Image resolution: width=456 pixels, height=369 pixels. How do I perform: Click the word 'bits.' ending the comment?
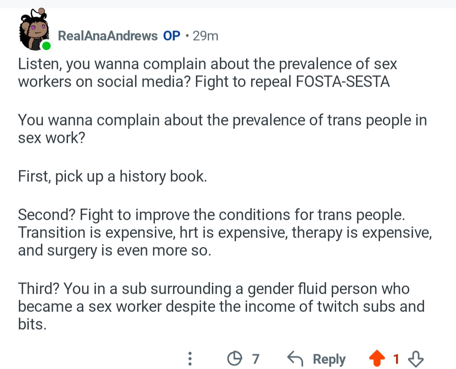point(32,325)
